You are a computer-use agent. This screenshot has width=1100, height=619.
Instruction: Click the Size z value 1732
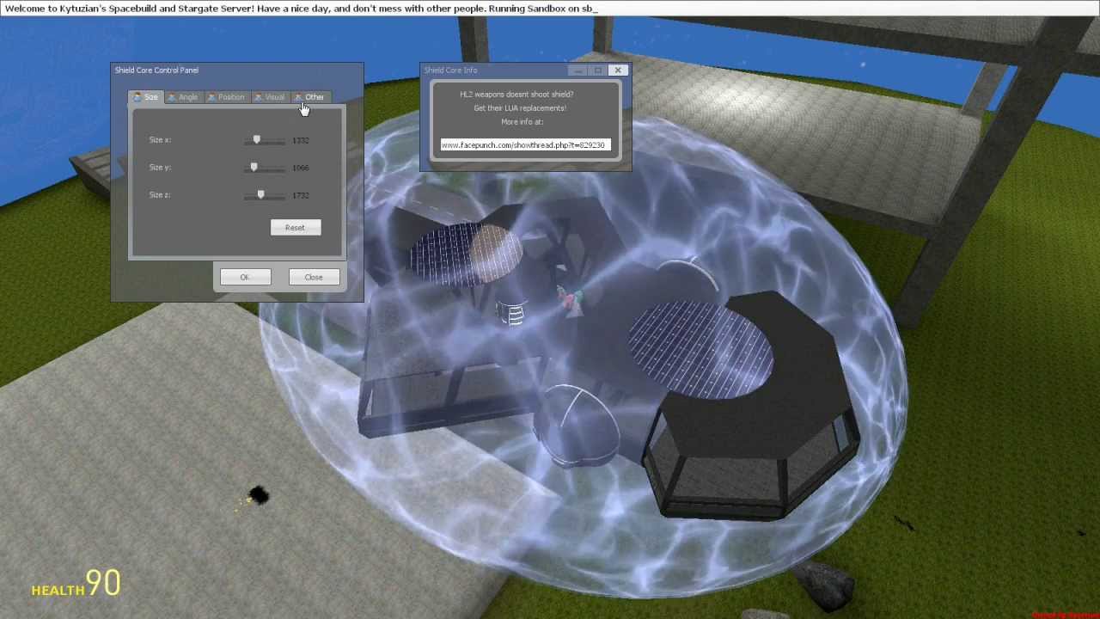pyautogui.click(x=300, y=195)
